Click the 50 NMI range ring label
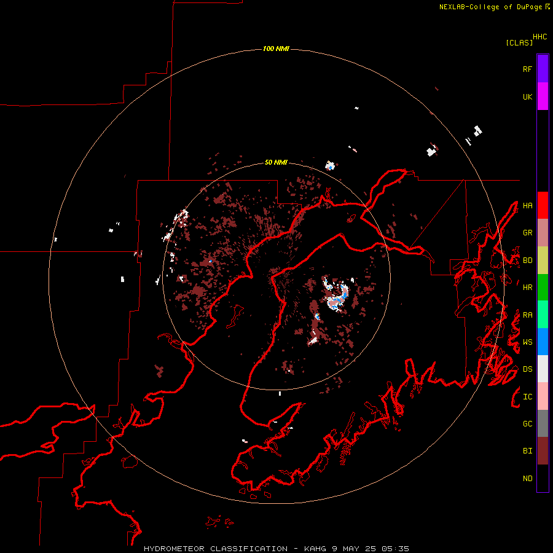The image size is (553, 553). [x=276, y=162]
